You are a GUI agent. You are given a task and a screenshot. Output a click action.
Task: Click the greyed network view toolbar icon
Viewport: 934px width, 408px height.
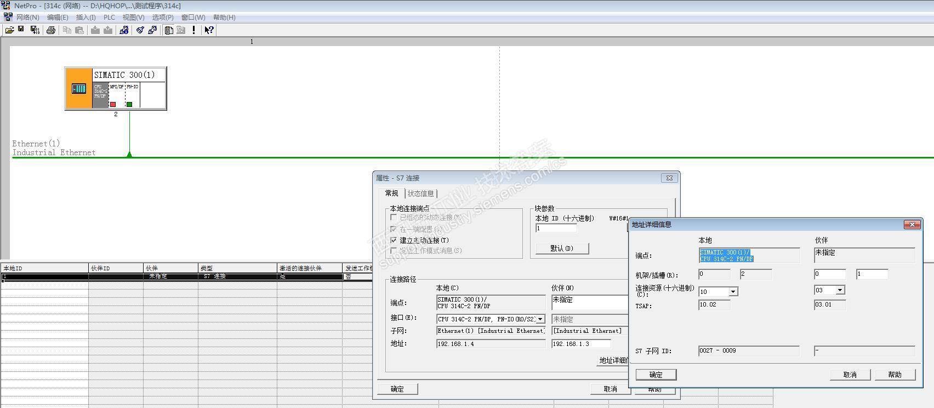pos(181,30)
